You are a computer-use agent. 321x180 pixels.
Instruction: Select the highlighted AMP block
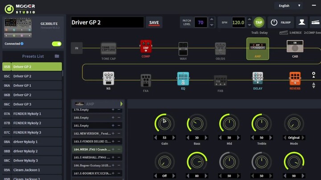258,48
